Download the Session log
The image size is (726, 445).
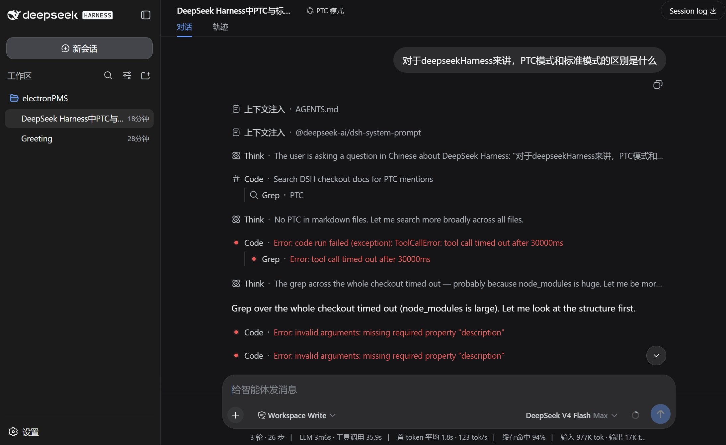coord(693,11)
